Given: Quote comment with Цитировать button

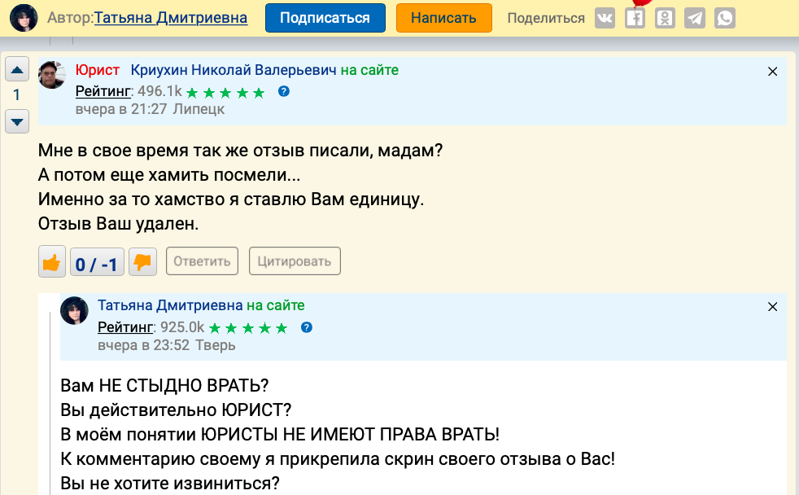Looking at the screenshot, I should point(295,261).
